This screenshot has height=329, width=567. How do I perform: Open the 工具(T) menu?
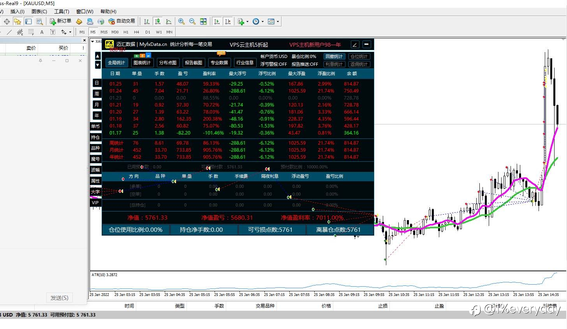click(x=62, y=11)
